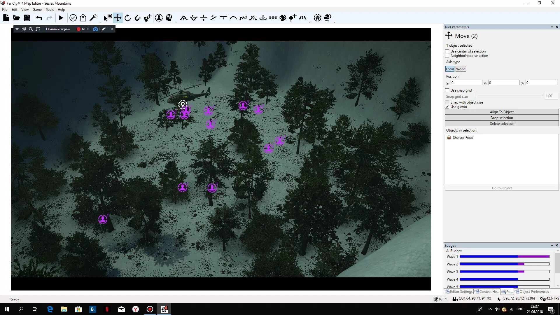Click the Delete selection button
560x315 pixels.
(x=502, y=124)
